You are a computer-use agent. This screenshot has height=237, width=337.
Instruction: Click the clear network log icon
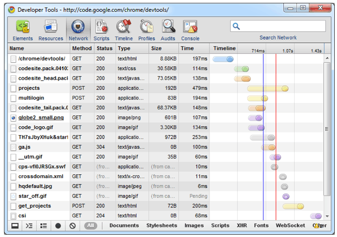click(72, 226)
